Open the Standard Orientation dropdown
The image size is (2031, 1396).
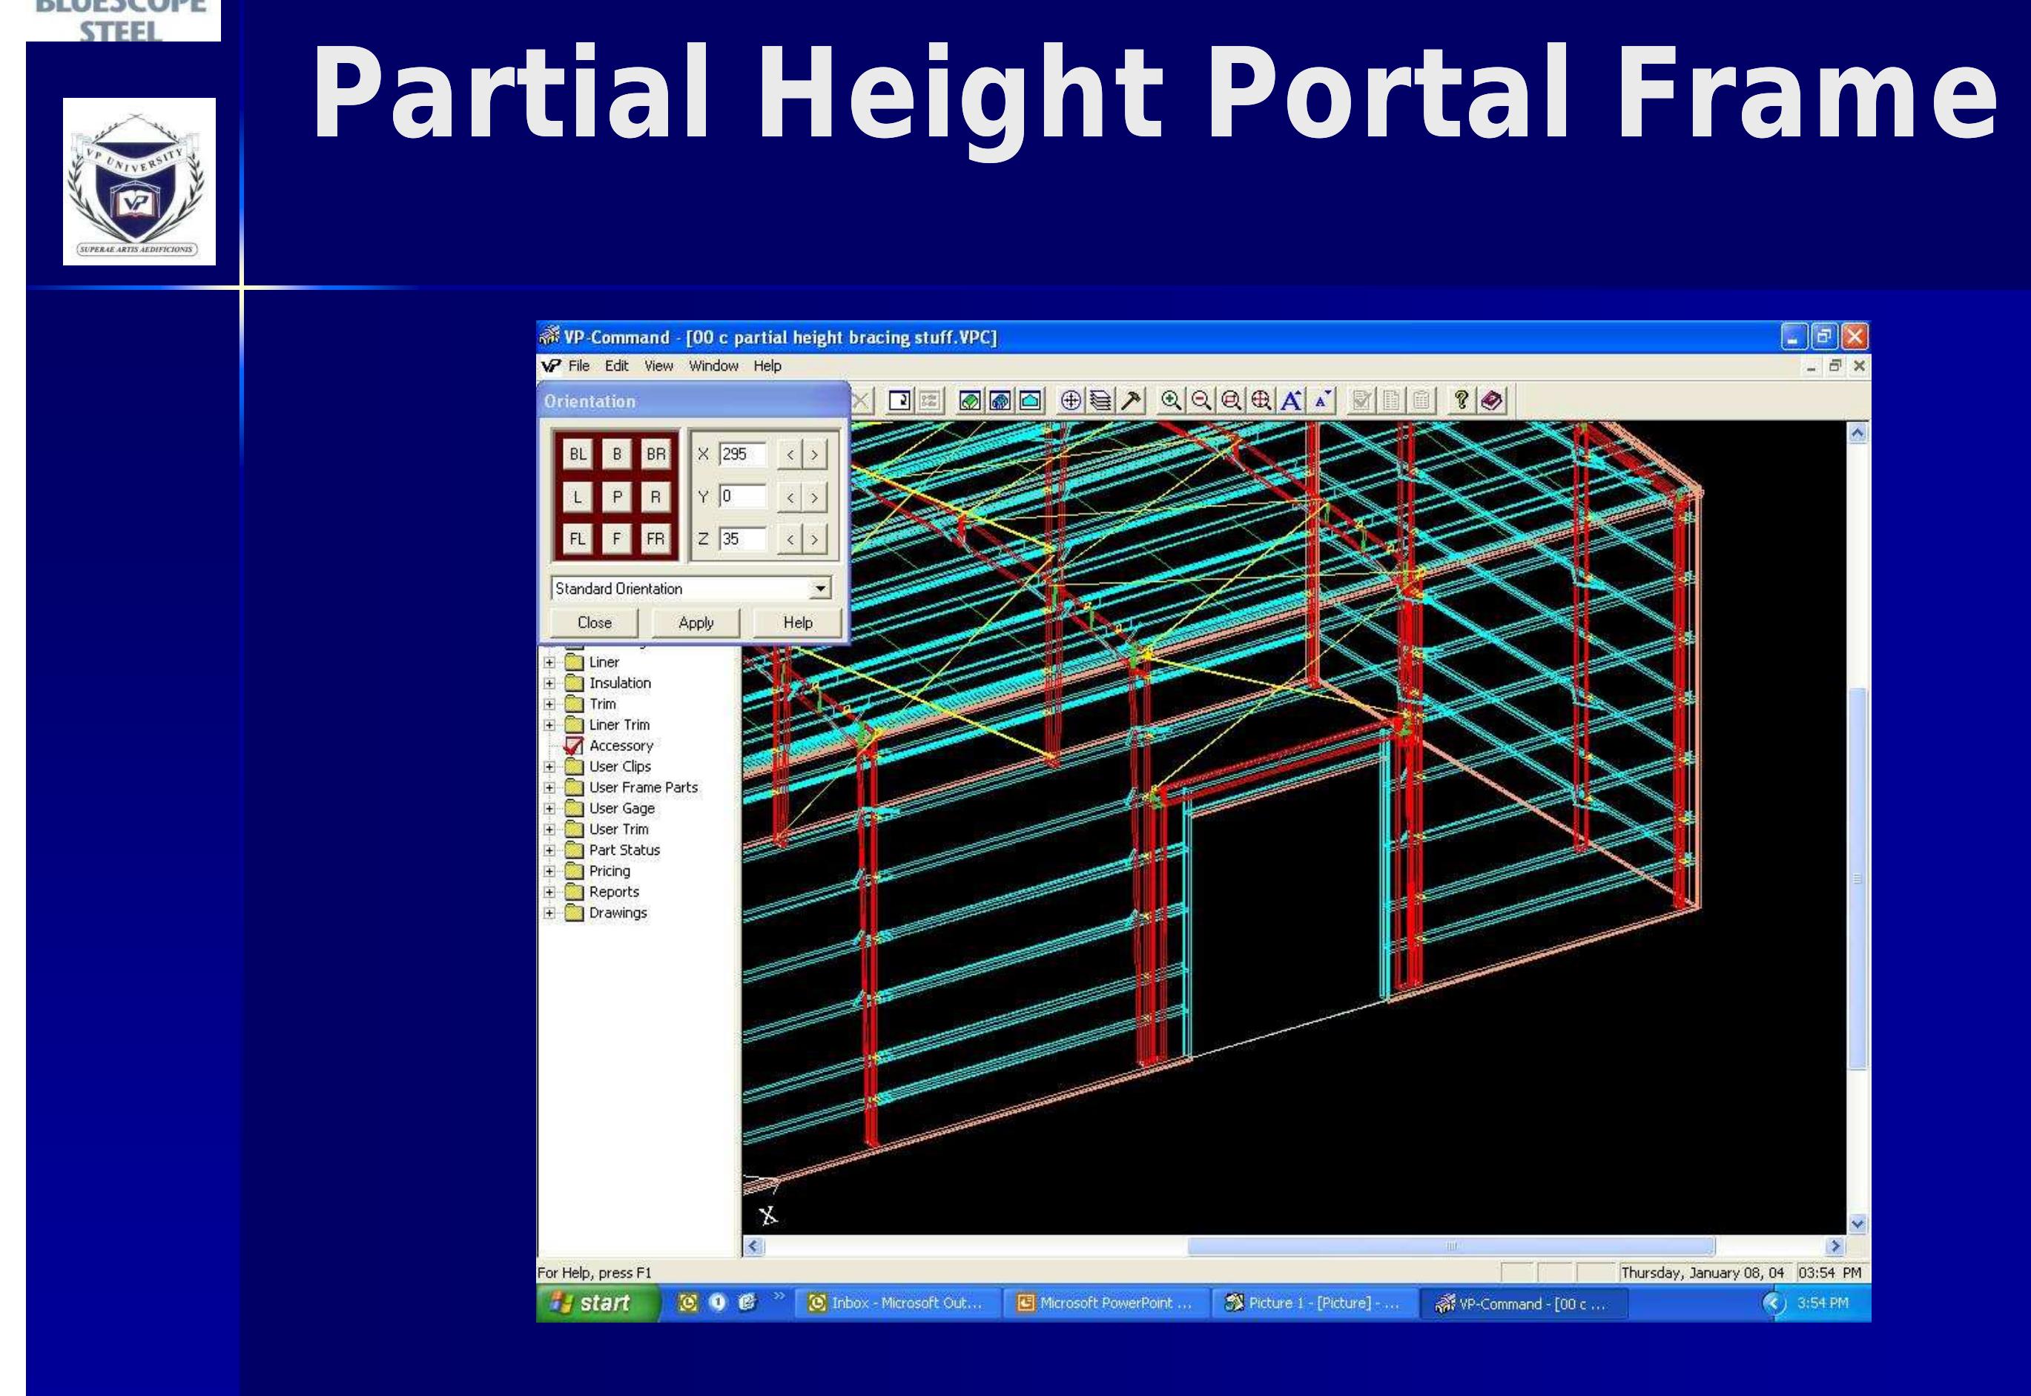click(x=819, y=589)
